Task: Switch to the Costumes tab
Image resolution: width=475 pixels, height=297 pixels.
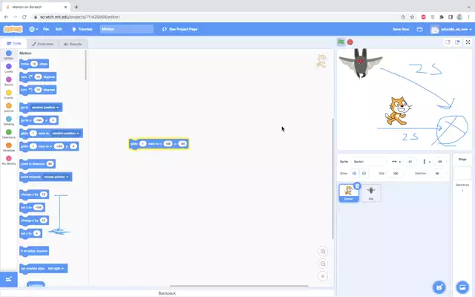Action: click(43, 44)
